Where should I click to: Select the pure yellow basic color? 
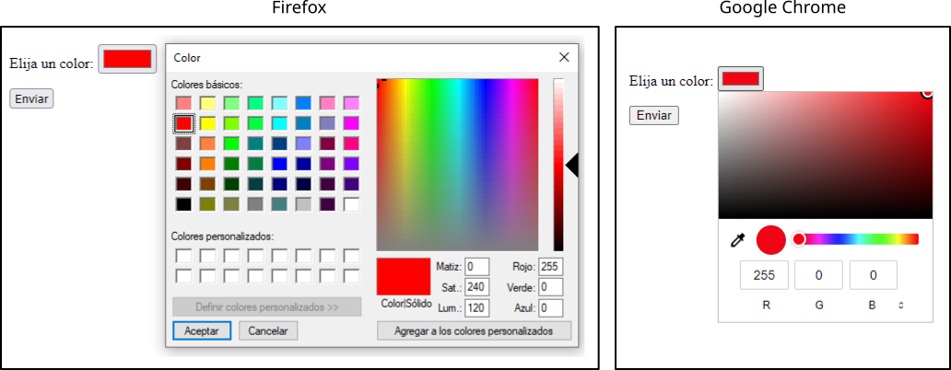[x=208, y=123]
